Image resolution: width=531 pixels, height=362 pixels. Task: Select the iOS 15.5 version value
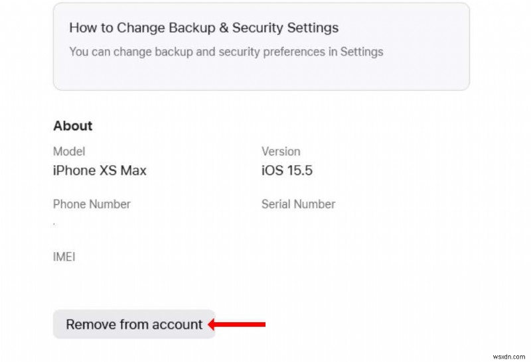[x=287, y=170]
